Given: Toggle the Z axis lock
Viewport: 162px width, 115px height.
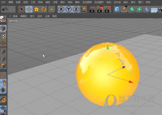Looking at the screenshot, I should (76, 9).
